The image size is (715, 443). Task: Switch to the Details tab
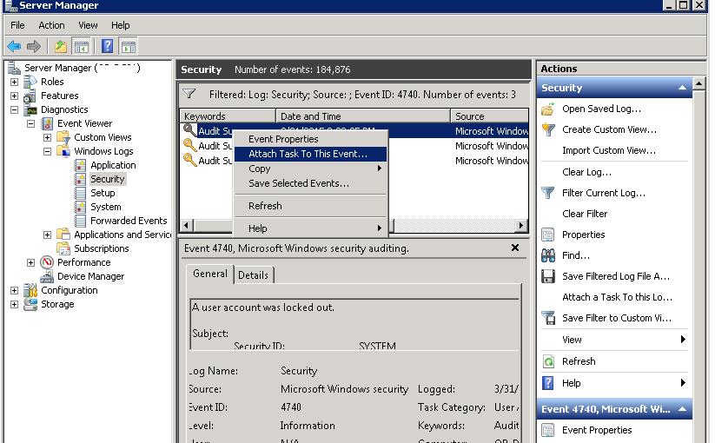point(253,274)
